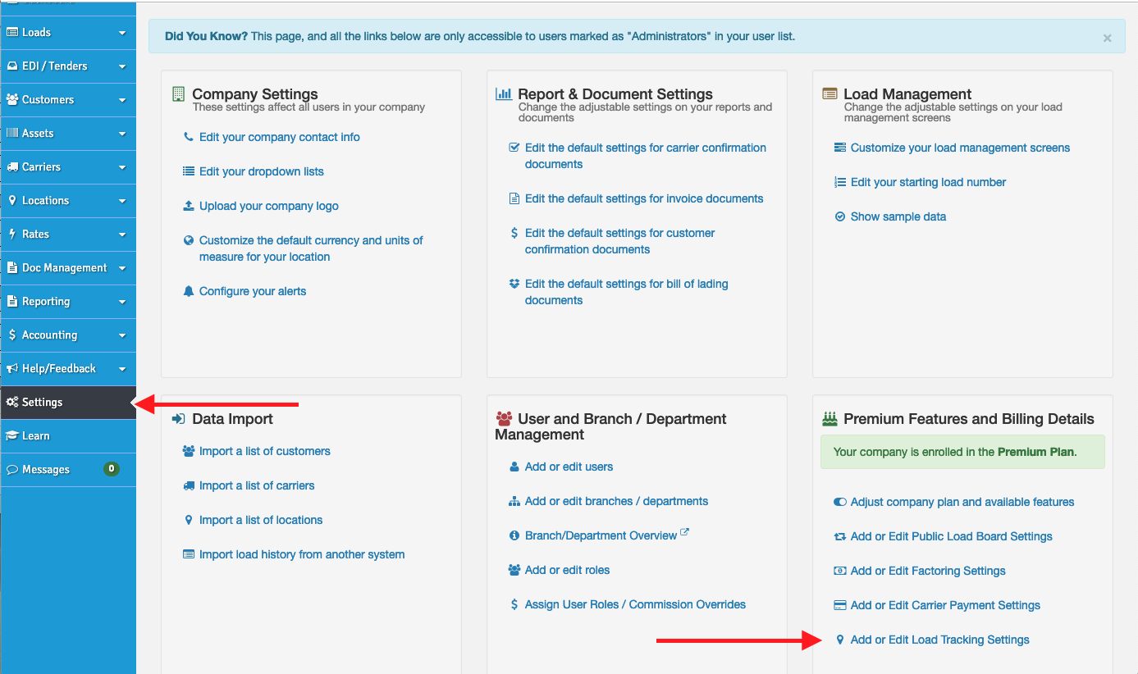
Task: Click Edit your starting load number
Action: pos(928,183)
